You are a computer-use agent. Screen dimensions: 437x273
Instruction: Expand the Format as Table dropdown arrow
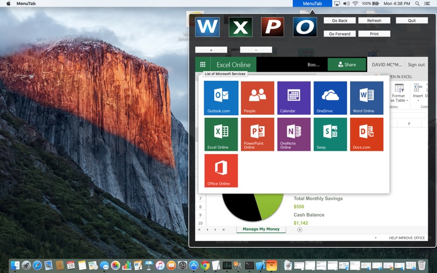(x=407, y=100)
